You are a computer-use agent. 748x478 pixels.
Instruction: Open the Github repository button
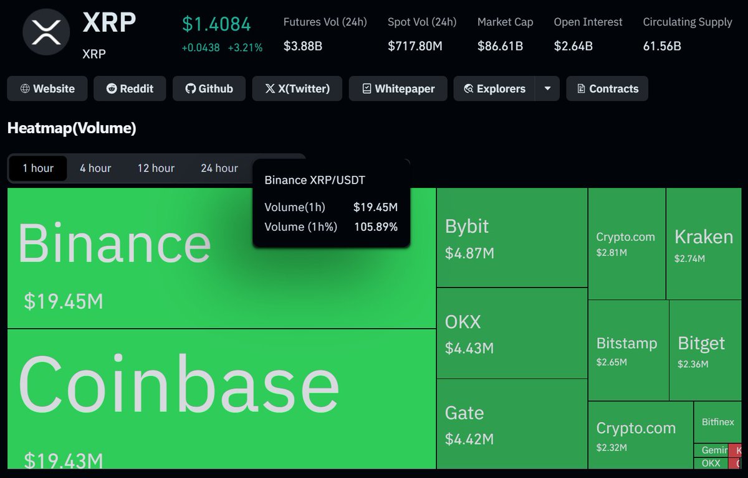coord(209,88)
